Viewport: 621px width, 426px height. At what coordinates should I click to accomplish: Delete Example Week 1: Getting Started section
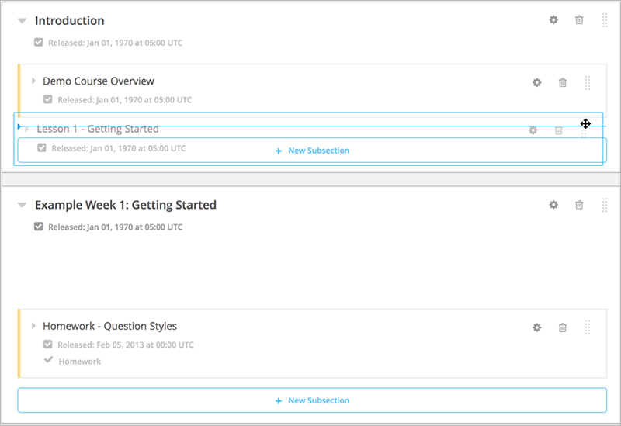(x=579, y=205)
